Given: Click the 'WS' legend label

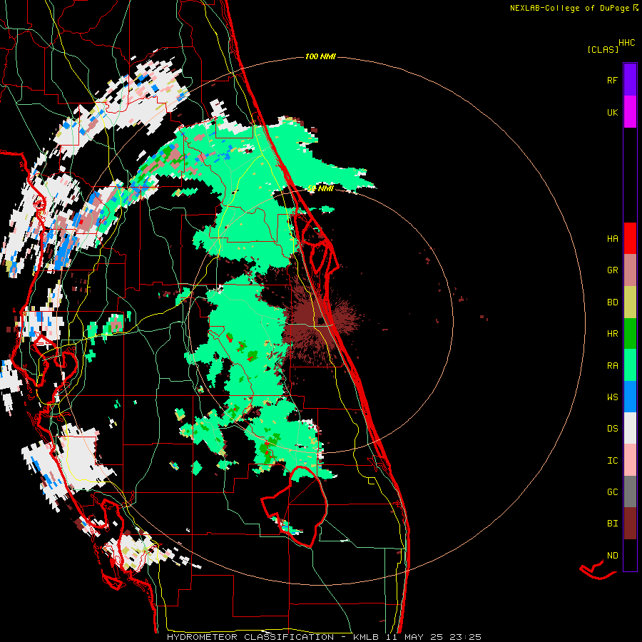Looking at the screenshot, I should coord(612,397).
